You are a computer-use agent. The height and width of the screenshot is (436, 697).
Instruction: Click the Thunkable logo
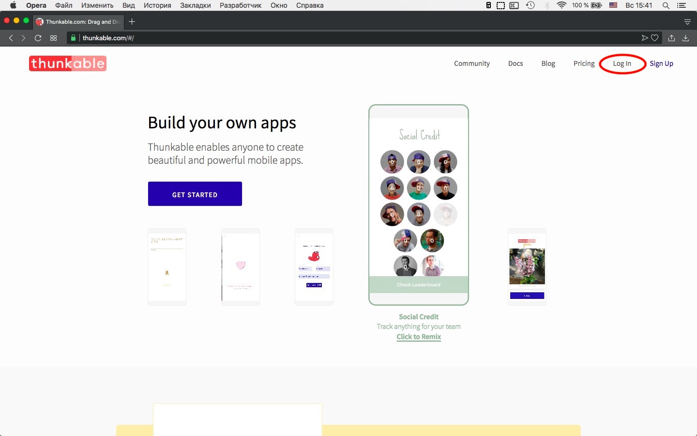pos(68,63)
